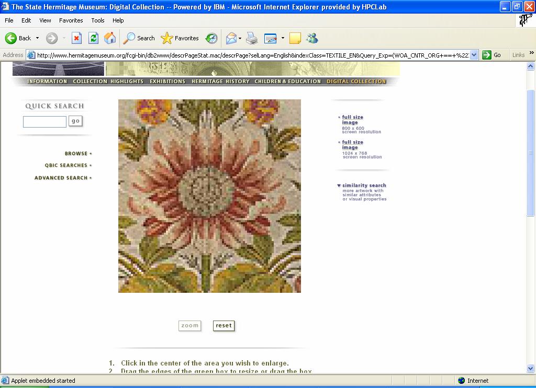
Task: Open the Discuss notes icon
Action: tap(295, 38)
